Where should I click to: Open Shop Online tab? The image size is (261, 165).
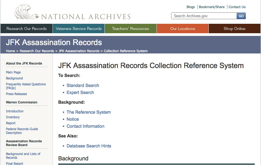click(x=234, y=29)
